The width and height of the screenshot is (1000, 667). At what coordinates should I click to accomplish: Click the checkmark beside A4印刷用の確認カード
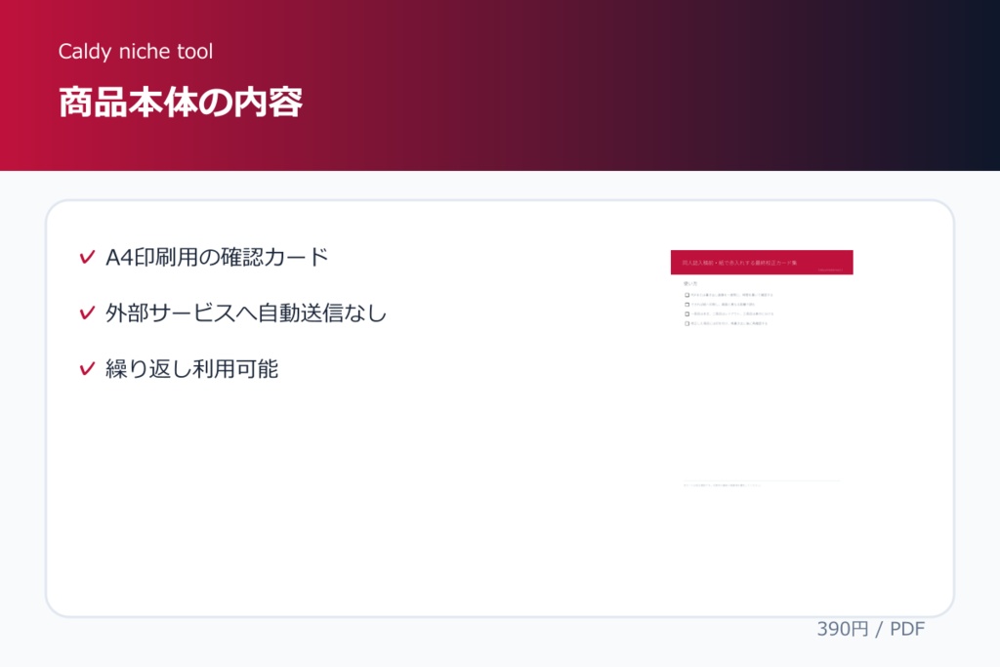(87, 257)
